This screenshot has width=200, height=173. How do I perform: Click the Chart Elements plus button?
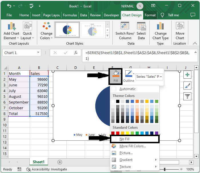pos(187,75)
